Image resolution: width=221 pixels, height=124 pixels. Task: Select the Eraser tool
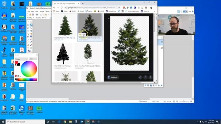31,39
